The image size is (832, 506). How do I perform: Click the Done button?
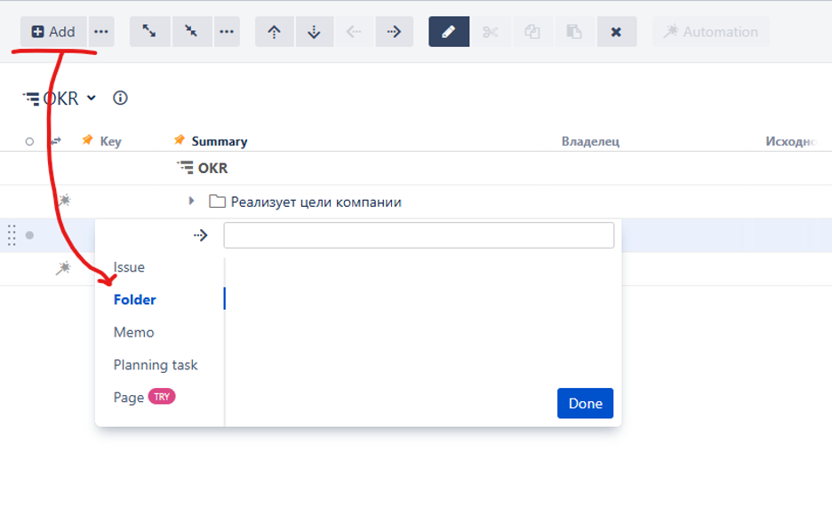(585, 403)
